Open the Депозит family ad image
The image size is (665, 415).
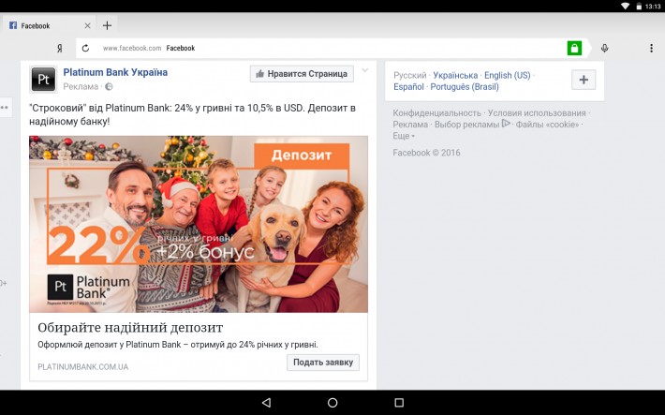pyautogui.click(x=199, y=224)
